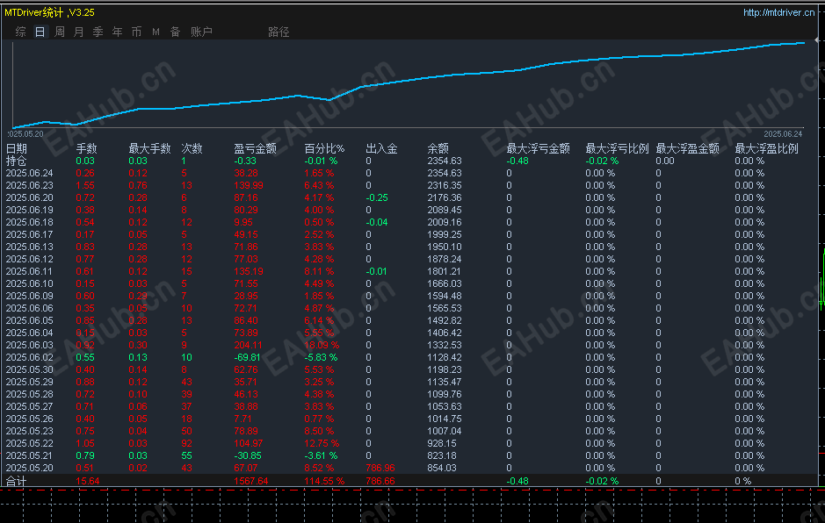
Task: Click the 786.96 deposit cell
Action: click(380, 468)
